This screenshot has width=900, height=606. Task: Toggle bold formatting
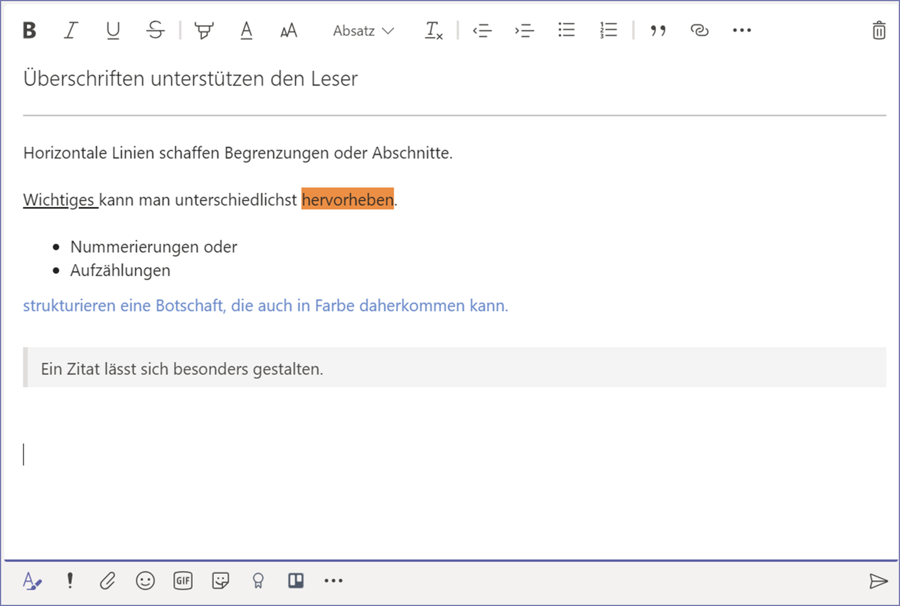[x=29, y=30]
